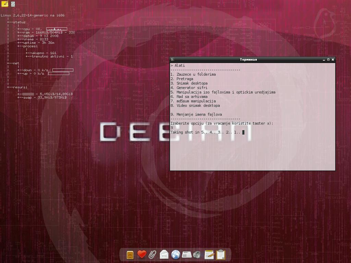The height and width of the screenshot is (263, 351).
Task: Maximize the Терминал terminal window
Action: [328, 59]
